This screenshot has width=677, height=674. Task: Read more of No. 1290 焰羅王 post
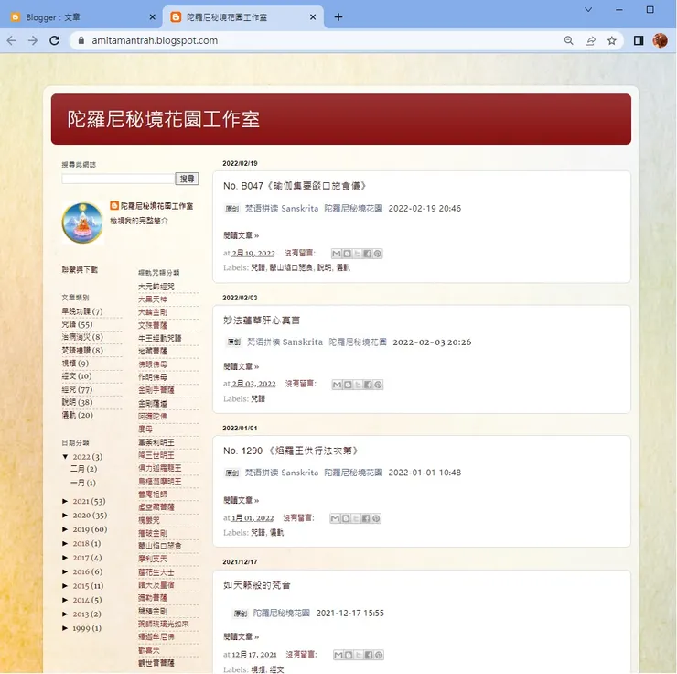(241, 500)
